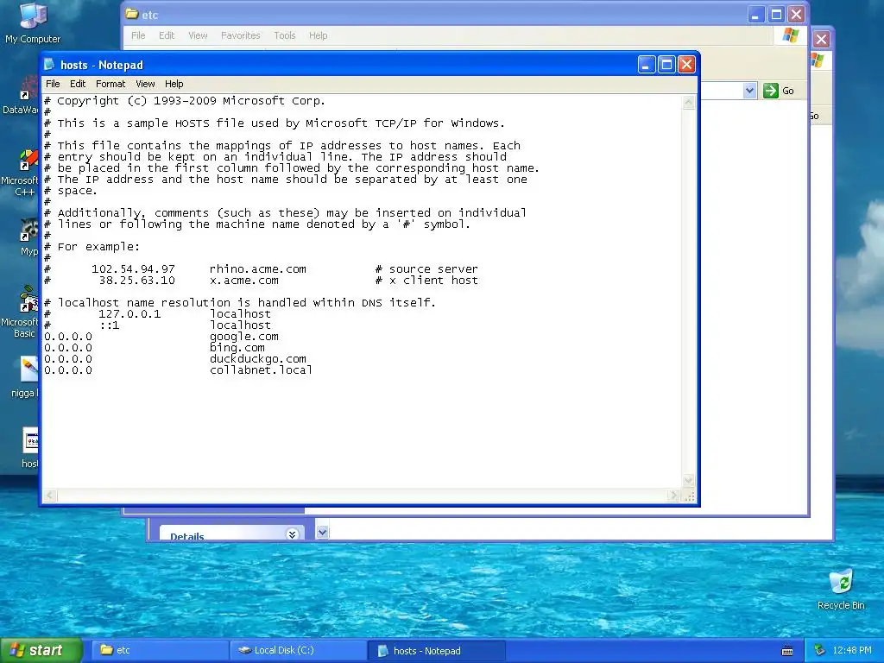Screen dimensions: 884x663
Task: Maximize the etc Explorer window
Action: 776,14
